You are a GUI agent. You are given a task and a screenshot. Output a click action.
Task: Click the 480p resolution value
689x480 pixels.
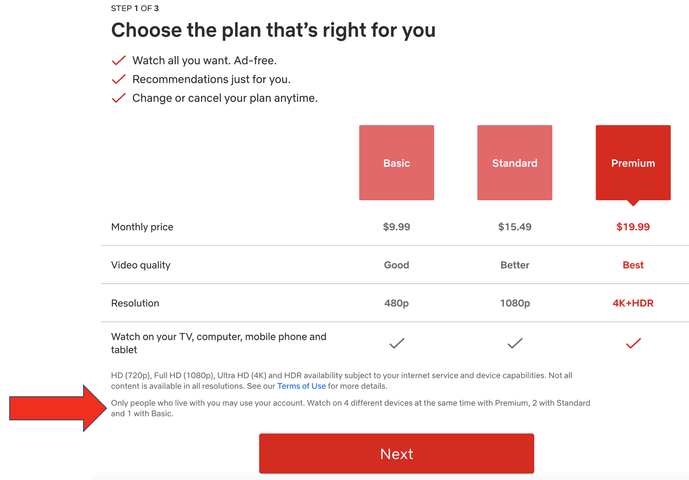397,303
